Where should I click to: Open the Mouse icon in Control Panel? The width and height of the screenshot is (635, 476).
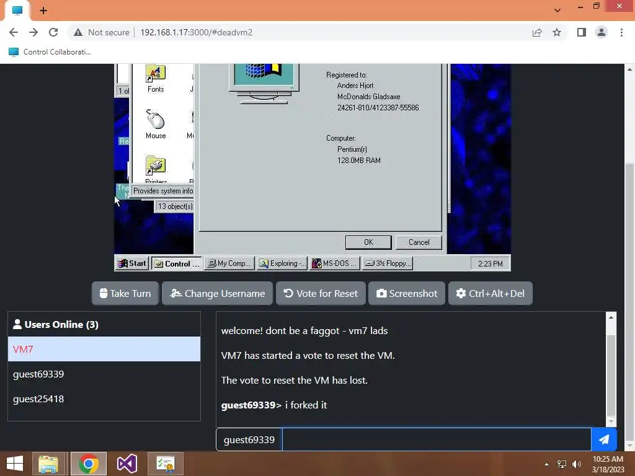tap(156, 125)
